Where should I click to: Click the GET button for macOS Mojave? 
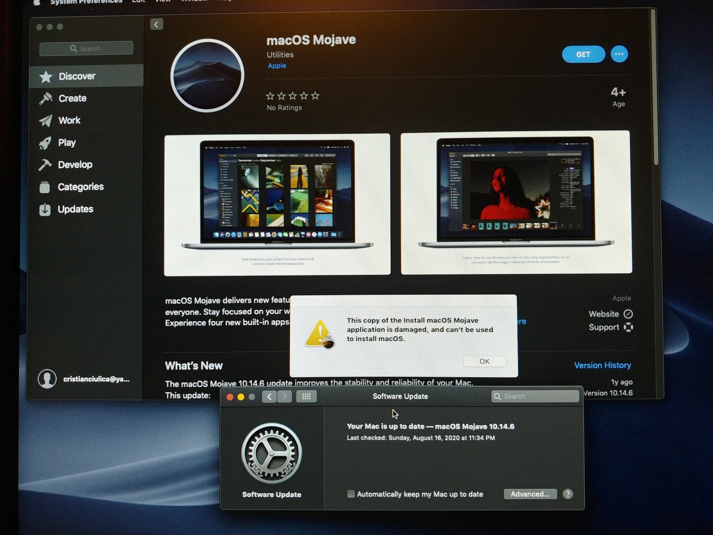pos(583,55)
